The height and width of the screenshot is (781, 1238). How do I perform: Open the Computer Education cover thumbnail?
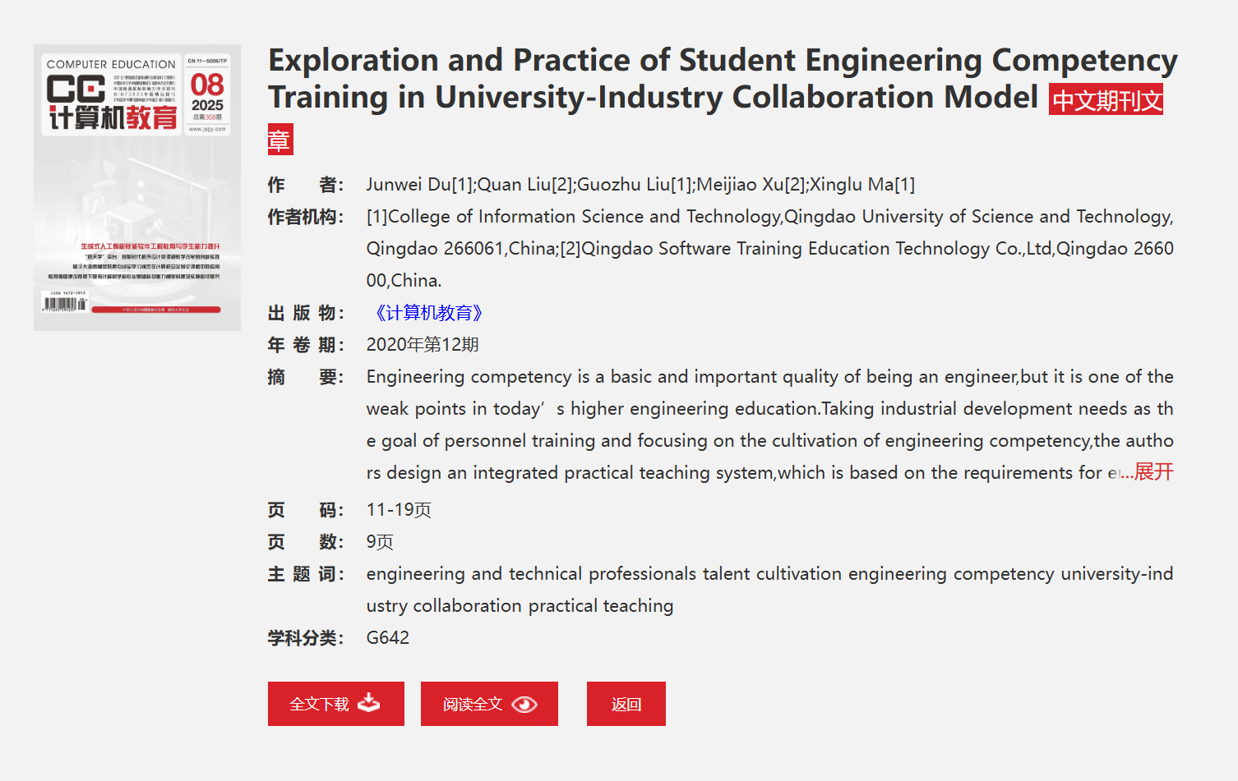pyautogui.click(x=137, y=187)
